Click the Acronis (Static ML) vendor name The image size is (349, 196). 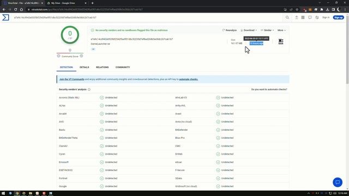click(69, 97)
